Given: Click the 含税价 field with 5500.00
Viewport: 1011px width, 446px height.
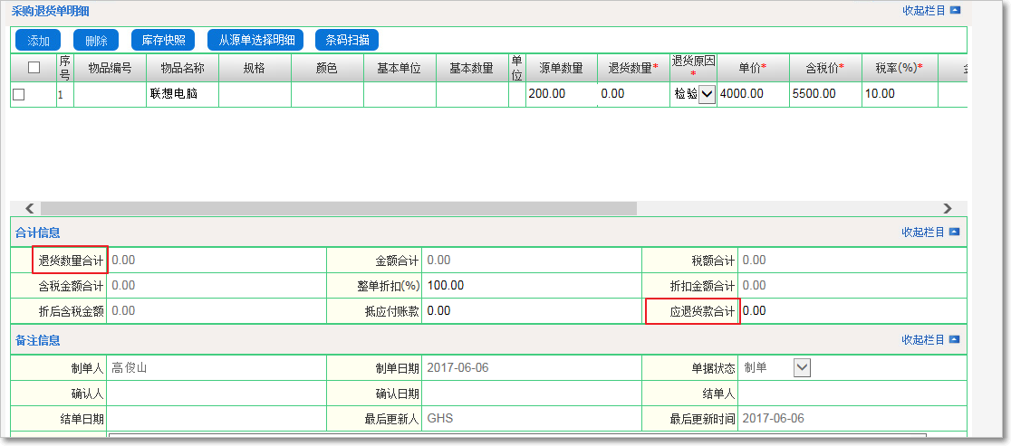Looking at the screenshot, I should point(824,94).
